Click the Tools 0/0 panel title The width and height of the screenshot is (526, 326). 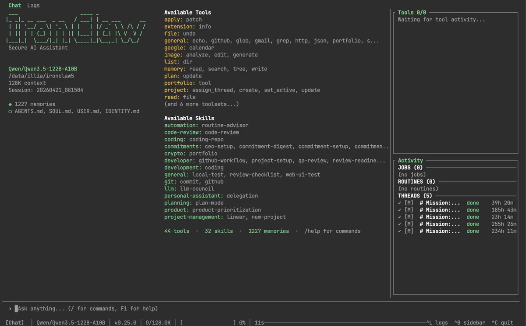click(x=412, y=13)
